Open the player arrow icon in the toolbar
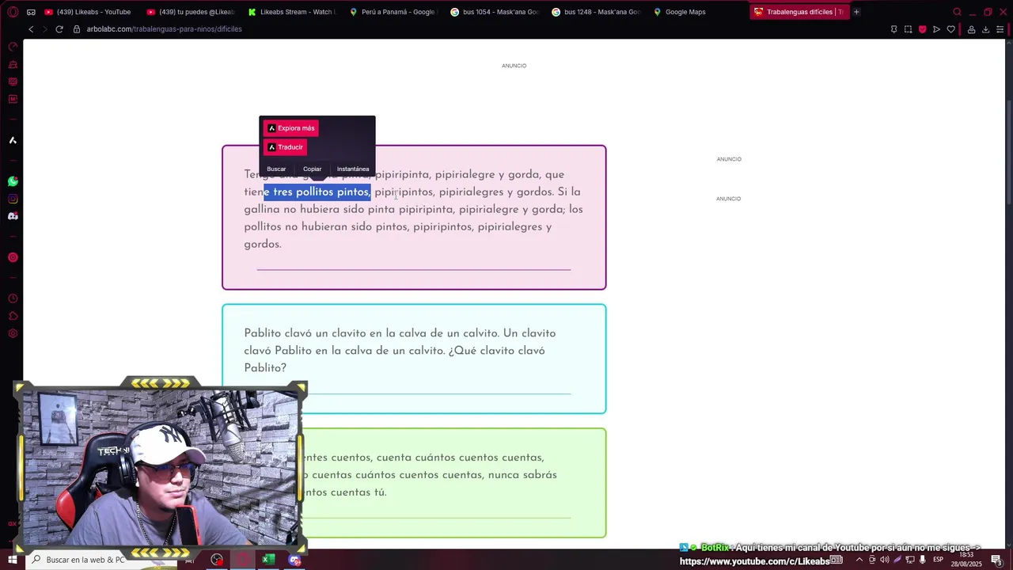1013x570 pixels. pyautogui.click(x=936, y=29)
